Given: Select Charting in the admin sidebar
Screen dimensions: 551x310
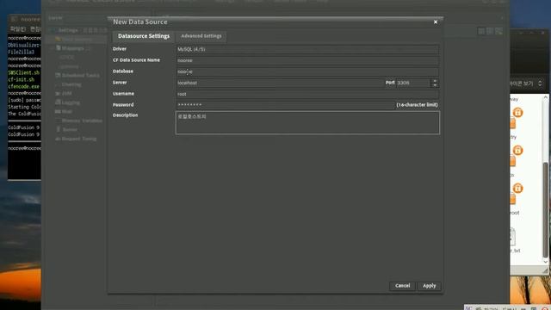Looking at the screenshot, I should coord(71,84).
